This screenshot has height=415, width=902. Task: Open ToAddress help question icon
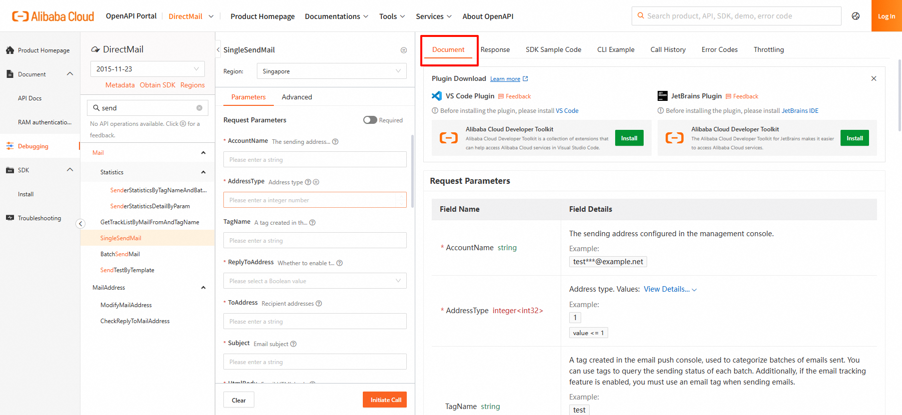coord(319,304)
